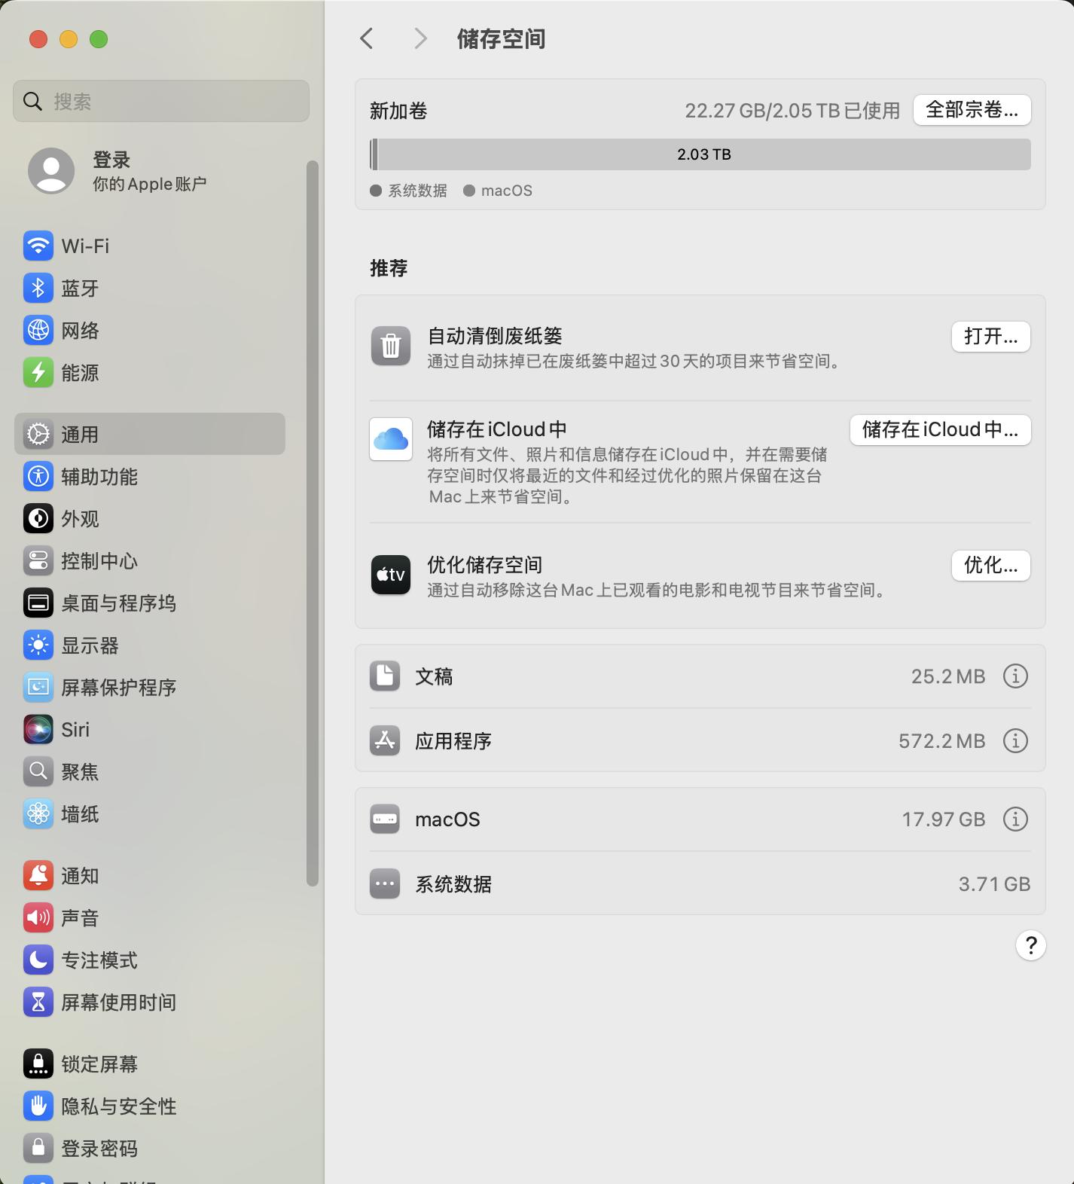Open 全部宗卷 volumes list
Image resolution: width=1074 pixels, height=1184 pixels.
pyautogui.click(x=972, y=111)
